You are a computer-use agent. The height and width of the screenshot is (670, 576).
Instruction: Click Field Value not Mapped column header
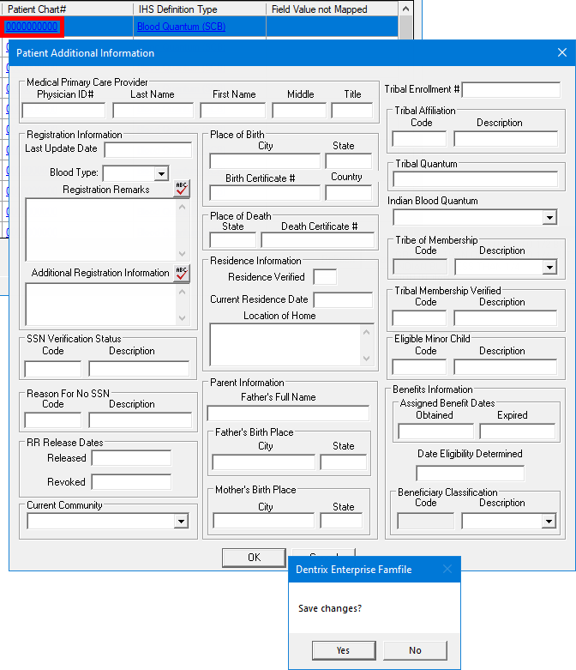point(333,9)
